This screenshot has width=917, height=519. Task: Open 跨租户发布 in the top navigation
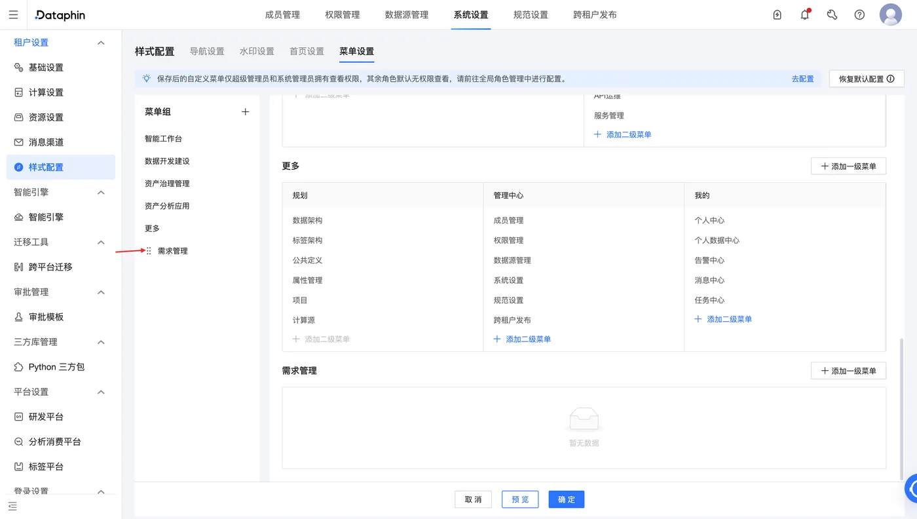tap(595, 15)
